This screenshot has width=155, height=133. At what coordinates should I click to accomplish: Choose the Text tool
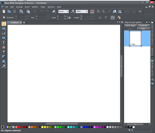click(4, 42)
